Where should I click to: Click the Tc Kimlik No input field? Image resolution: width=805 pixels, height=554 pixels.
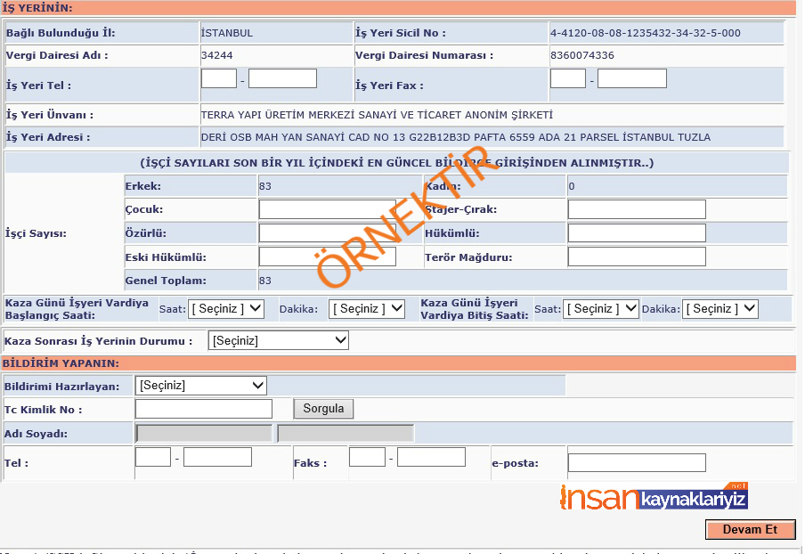tap(204, 409)
